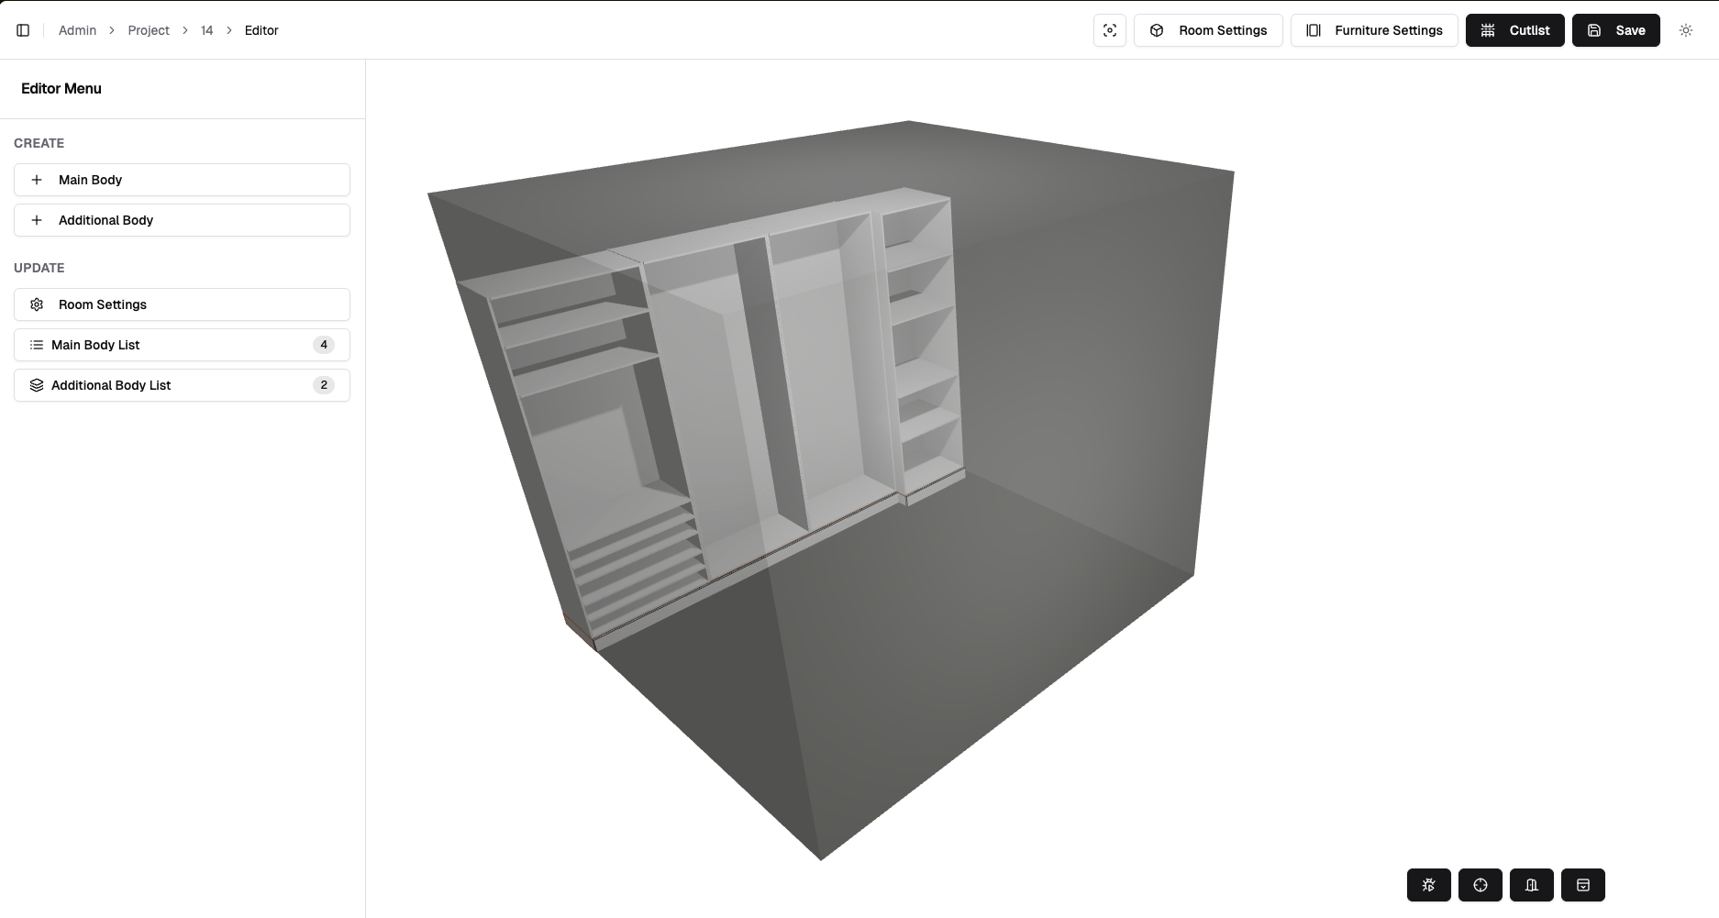This screenshot has width=1719, height=918.
Task: Click the open door icon at bottom right
Action: [x=1531, y=885]
